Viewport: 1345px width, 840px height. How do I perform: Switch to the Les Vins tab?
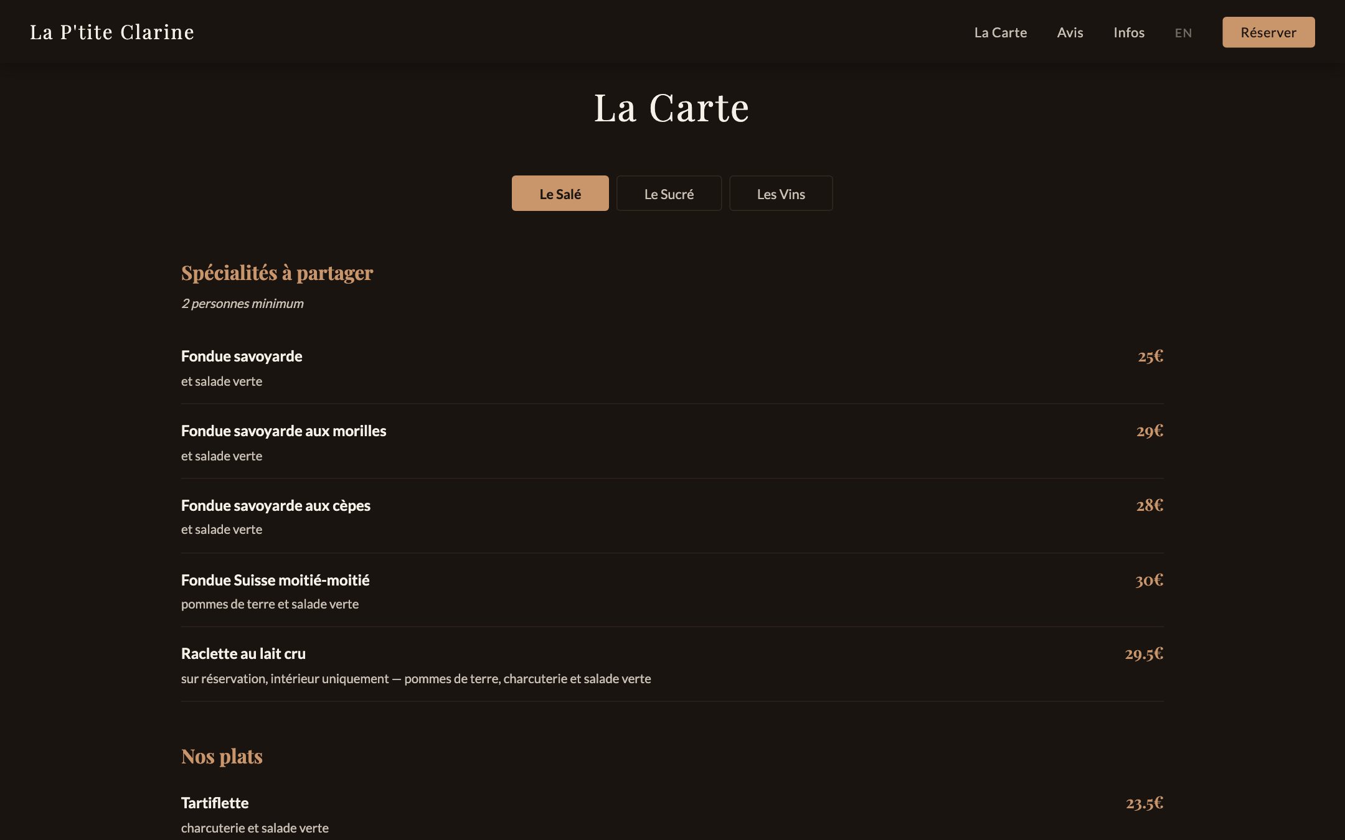pos(781,194)
